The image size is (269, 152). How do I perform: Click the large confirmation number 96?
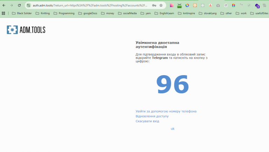tap(172, 85)
